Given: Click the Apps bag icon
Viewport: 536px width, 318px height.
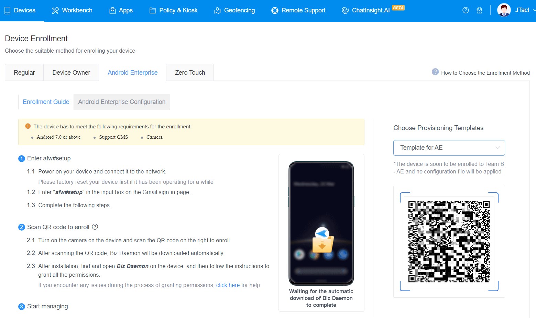Looking at the screenshot, I should coord(112,11).
